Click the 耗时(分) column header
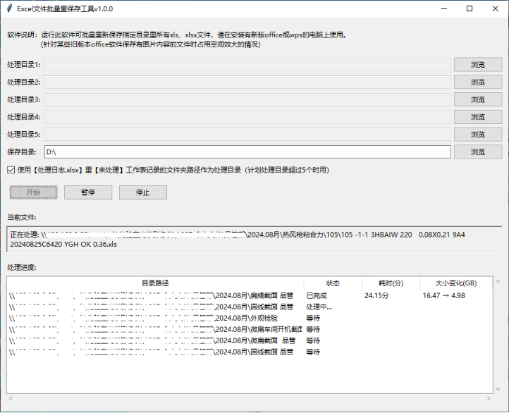This screenshot has height=413, width=509. 391,283
